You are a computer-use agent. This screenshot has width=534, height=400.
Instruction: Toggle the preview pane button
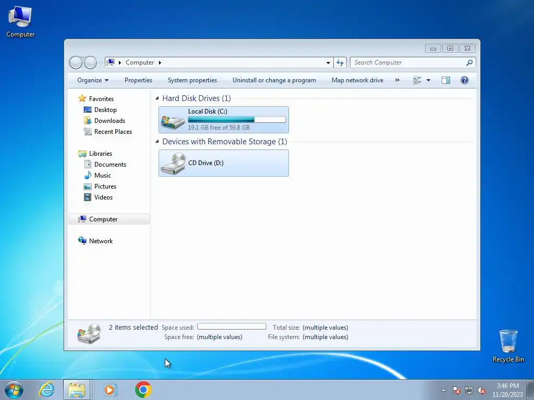[446, 80]
